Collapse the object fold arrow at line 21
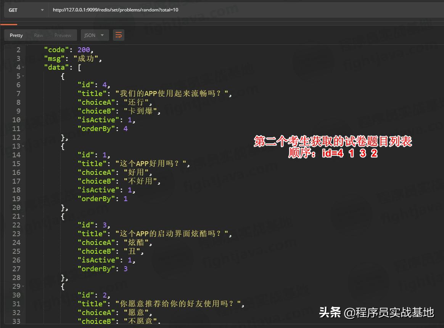The width and height of the screenshot is (444, 328). pyautogui.click(x=23, y=217)
